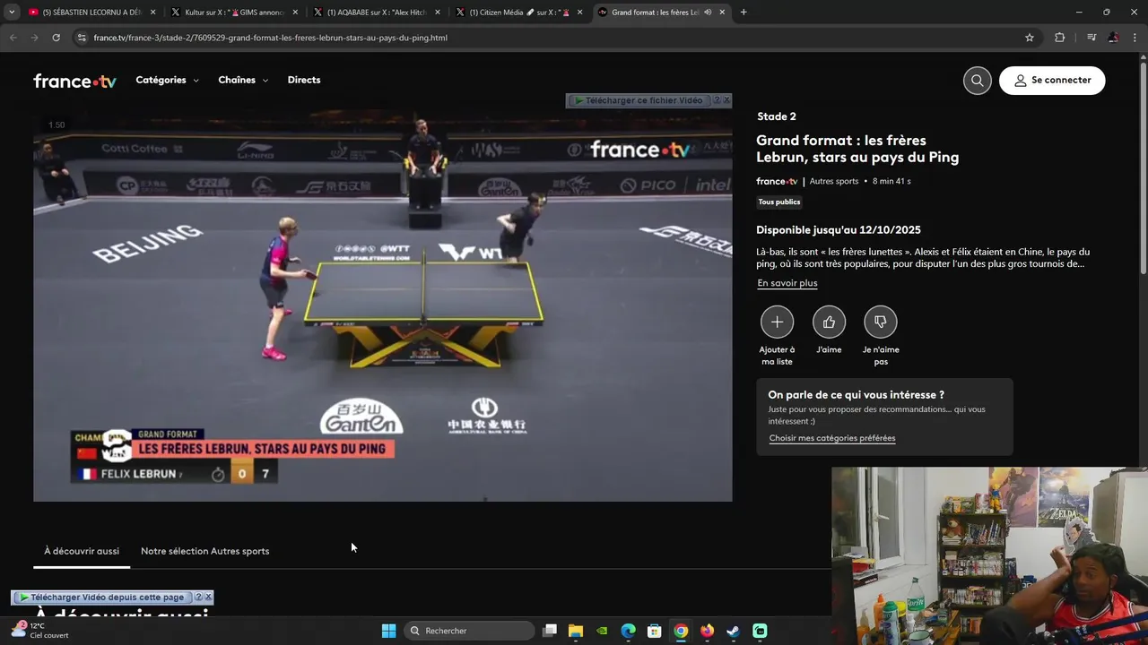Close the Kultur sur X tab
This screenshot has height=645, width=1148.
(x=295, y=13)
